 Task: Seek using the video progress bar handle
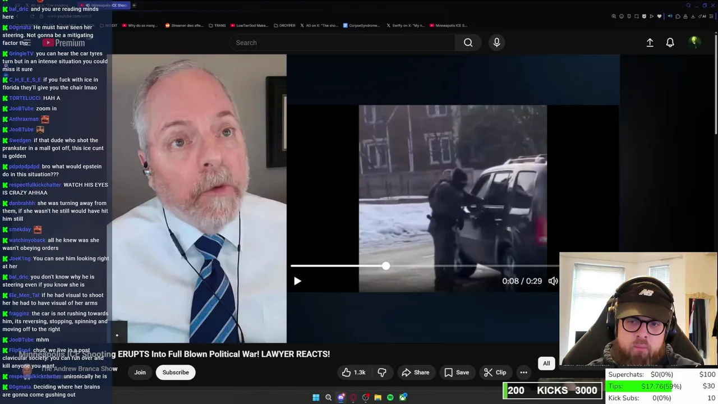click(386, 266)
